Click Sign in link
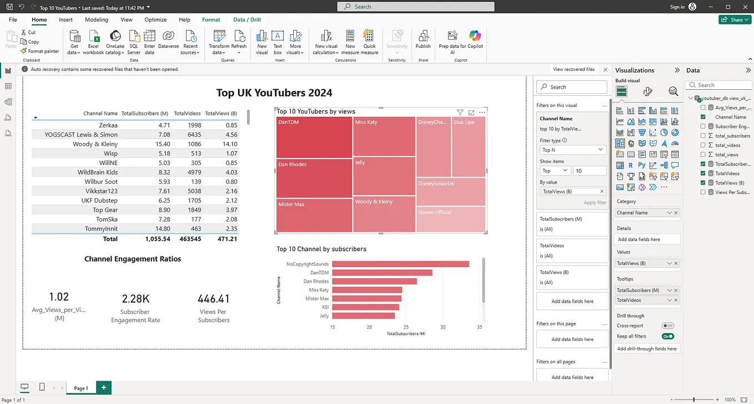Image resolution: width=754 pixels, height=404 pixels. point(677,7)
